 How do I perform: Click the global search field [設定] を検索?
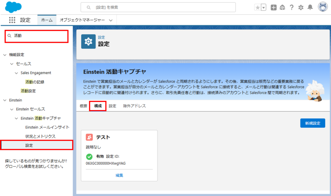pos(158,7)
